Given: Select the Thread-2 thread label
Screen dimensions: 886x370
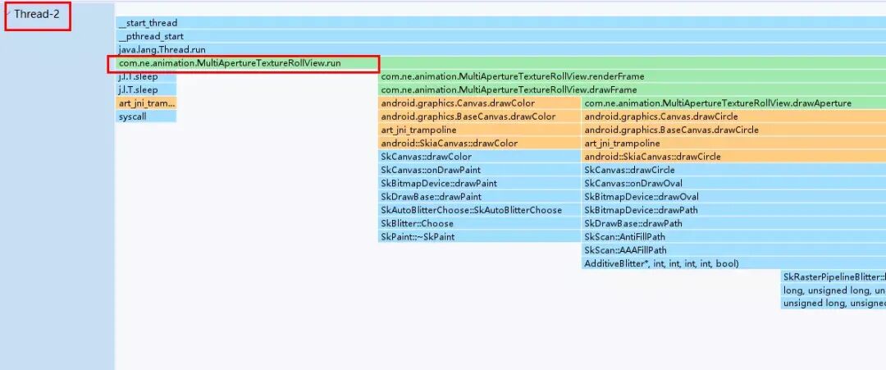Looking at the screenshot, I should pos(37,15).
